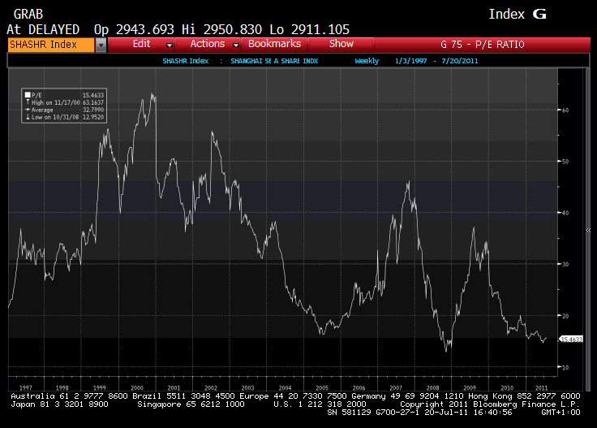Click the Bookmarks button
This screenshot has height=428, width=597.
point(274,44)
